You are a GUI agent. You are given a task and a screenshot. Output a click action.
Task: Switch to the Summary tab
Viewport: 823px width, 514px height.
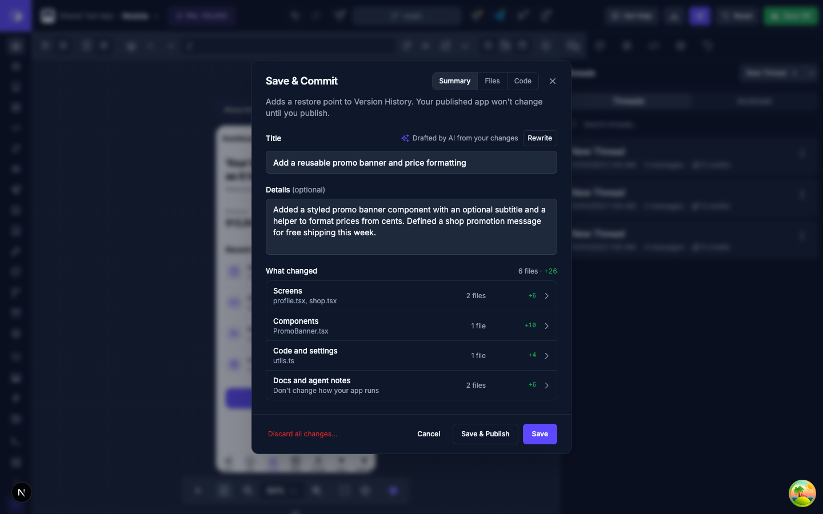pos(455,81)
